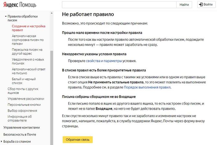Click the Войти login arrow icon
Screen dimensions: 217x145
click(201, 5)
